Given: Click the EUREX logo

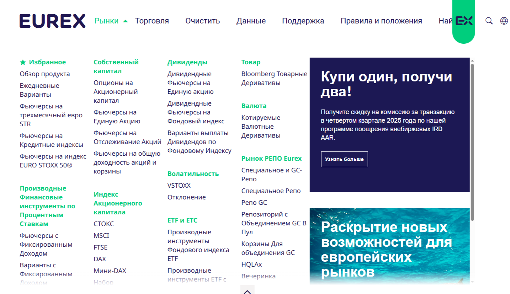Looking at the screenshot, I should [52, 21].
